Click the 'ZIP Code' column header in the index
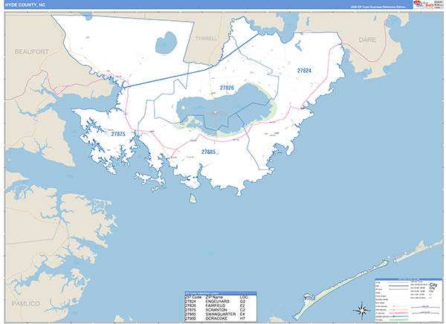446x324 pixels. pos(193,297)
